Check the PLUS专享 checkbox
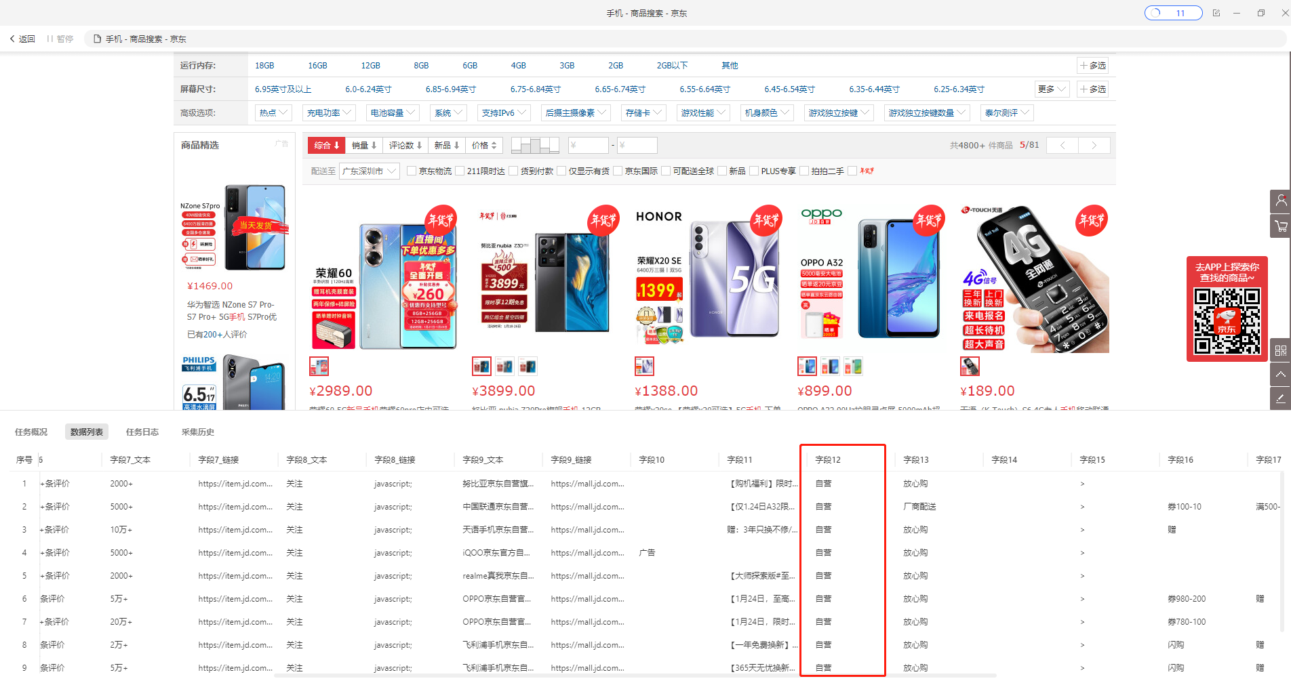This screenshot has width=1291, height=685. (x=754, y=171)
